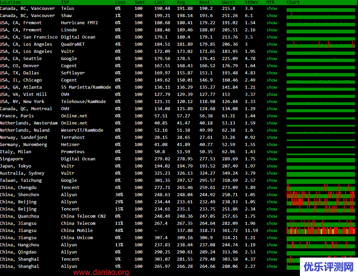Click the chart bar for Los Angeles QuadraNET
358x276 pixels.
pyautogui.click(x=321, y=44)
